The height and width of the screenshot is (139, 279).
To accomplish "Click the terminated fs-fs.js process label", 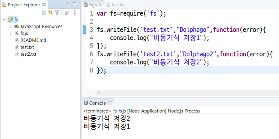I will (x=142, y=111).
